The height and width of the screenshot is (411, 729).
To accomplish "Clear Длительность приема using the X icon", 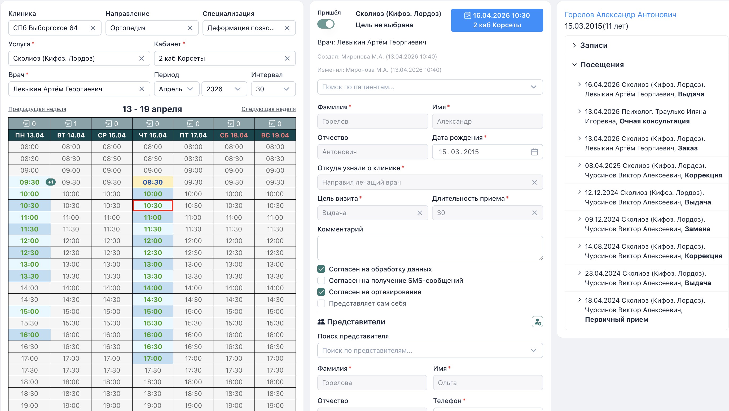I will point(535,213).
